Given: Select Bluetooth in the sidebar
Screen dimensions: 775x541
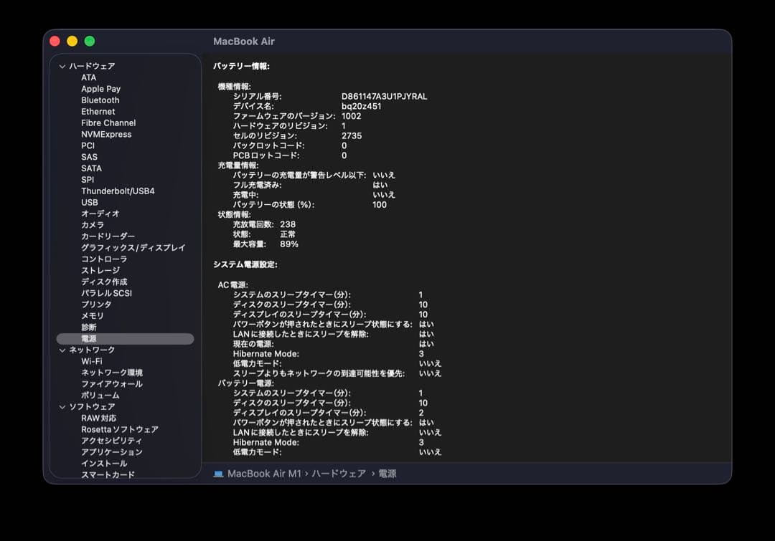Looking at the screenshot, I should pyautogui.click(x=100, y=100).
